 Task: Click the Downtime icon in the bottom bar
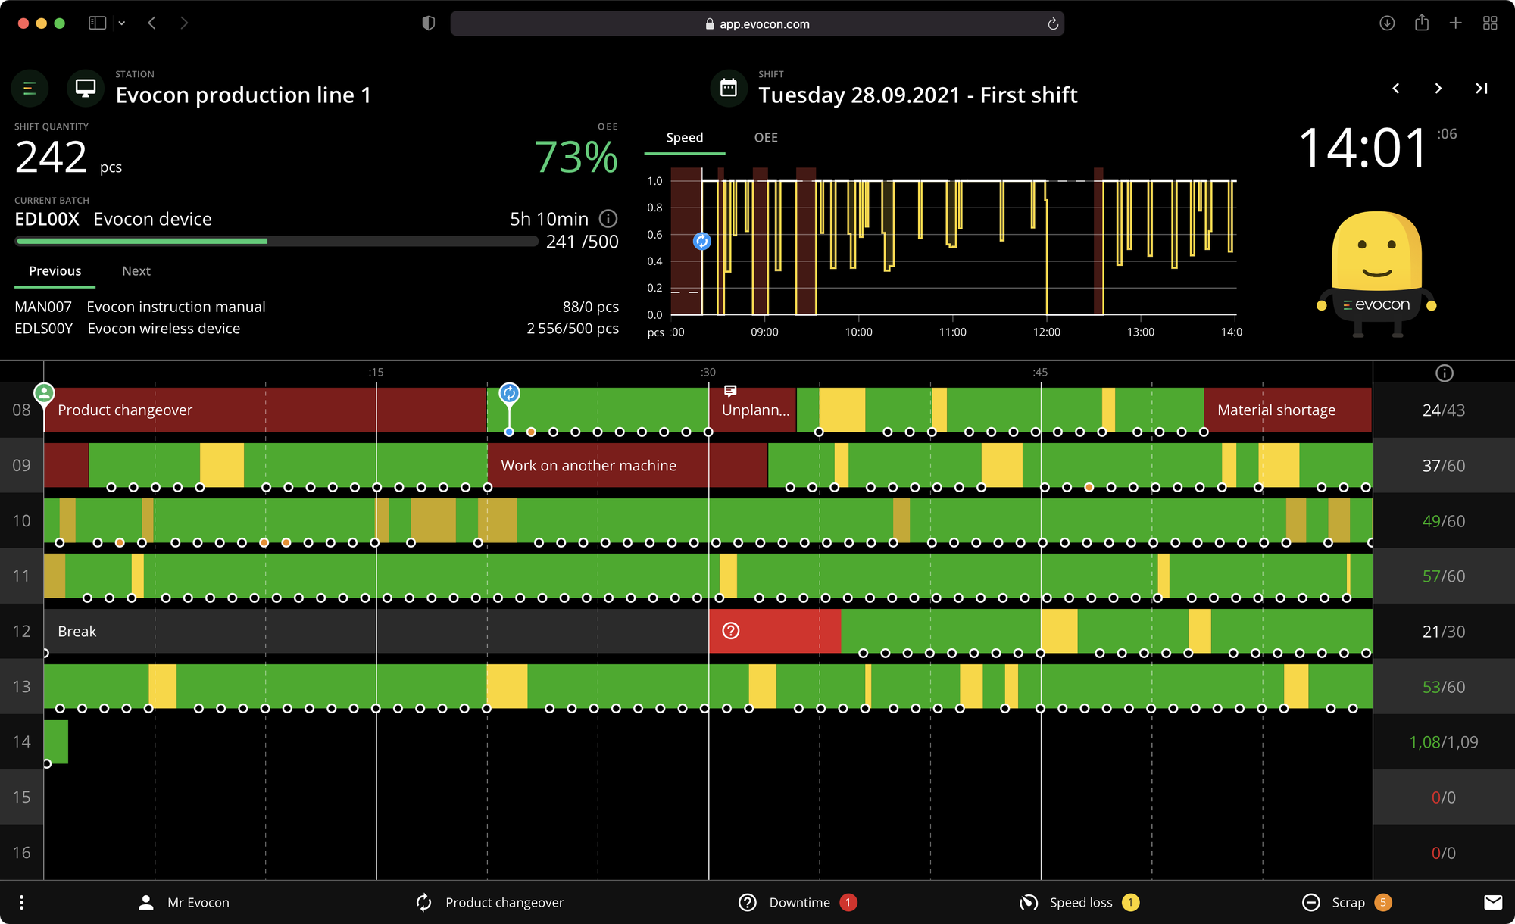[747, 902]
